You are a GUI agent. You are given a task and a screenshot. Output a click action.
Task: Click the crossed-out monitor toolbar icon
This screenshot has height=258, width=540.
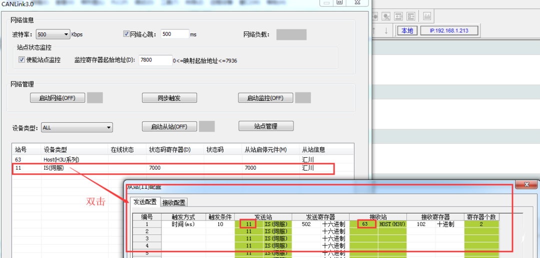pyautogui.click(x=386, y=16)
